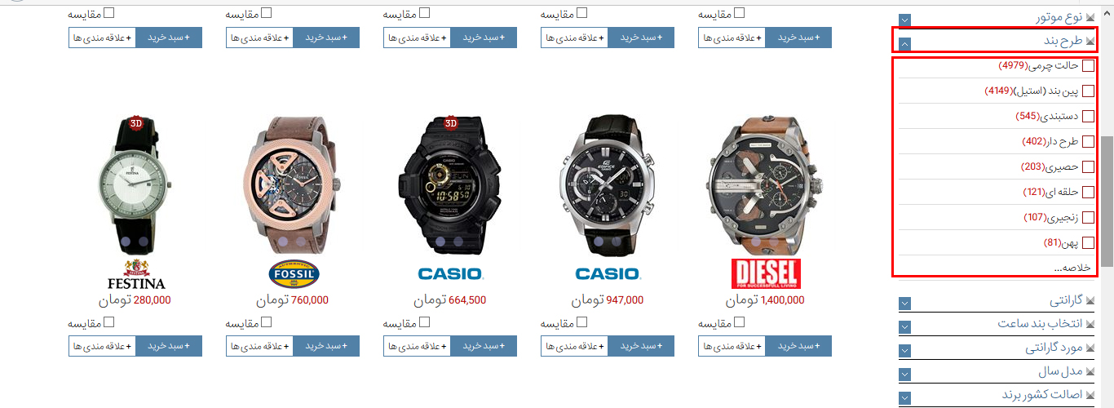Add Festina watch to علاقه مندی ها

pos(102,346)
